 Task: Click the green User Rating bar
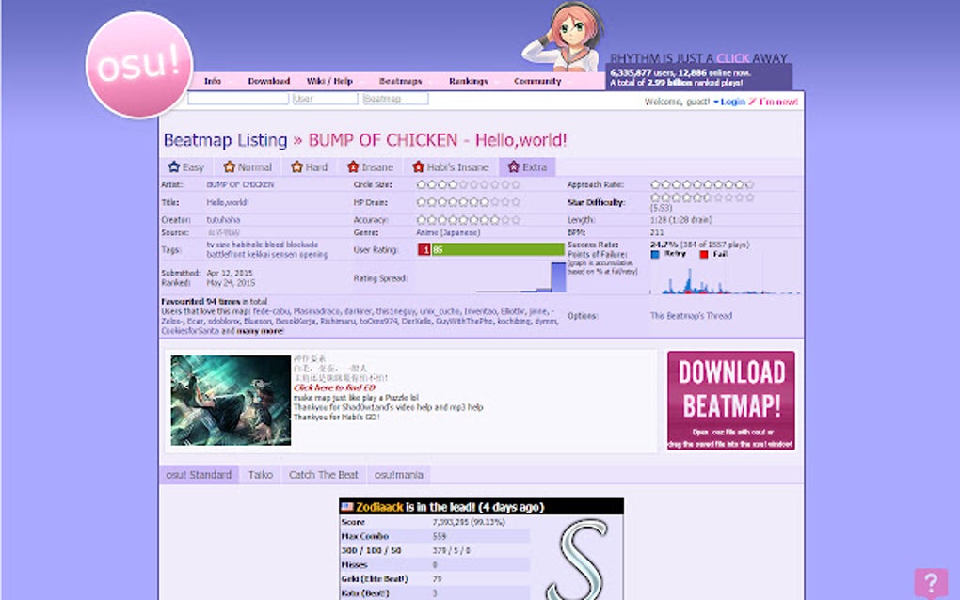pos(498,249)
